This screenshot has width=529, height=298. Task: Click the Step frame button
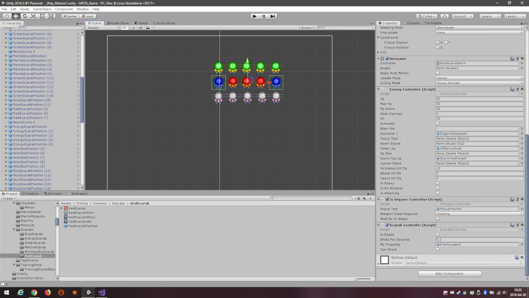(273, 16)
